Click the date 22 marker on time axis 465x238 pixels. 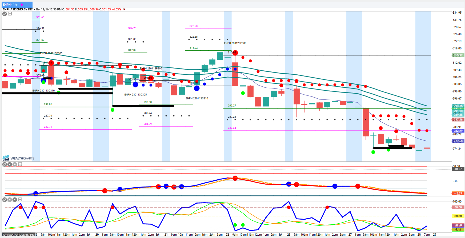pyautogui.click(x=227, y=235)
